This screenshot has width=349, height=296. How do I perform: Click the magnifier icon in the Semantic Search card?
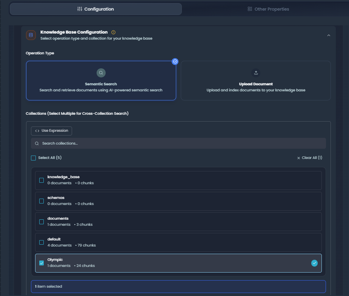[101, 73]
